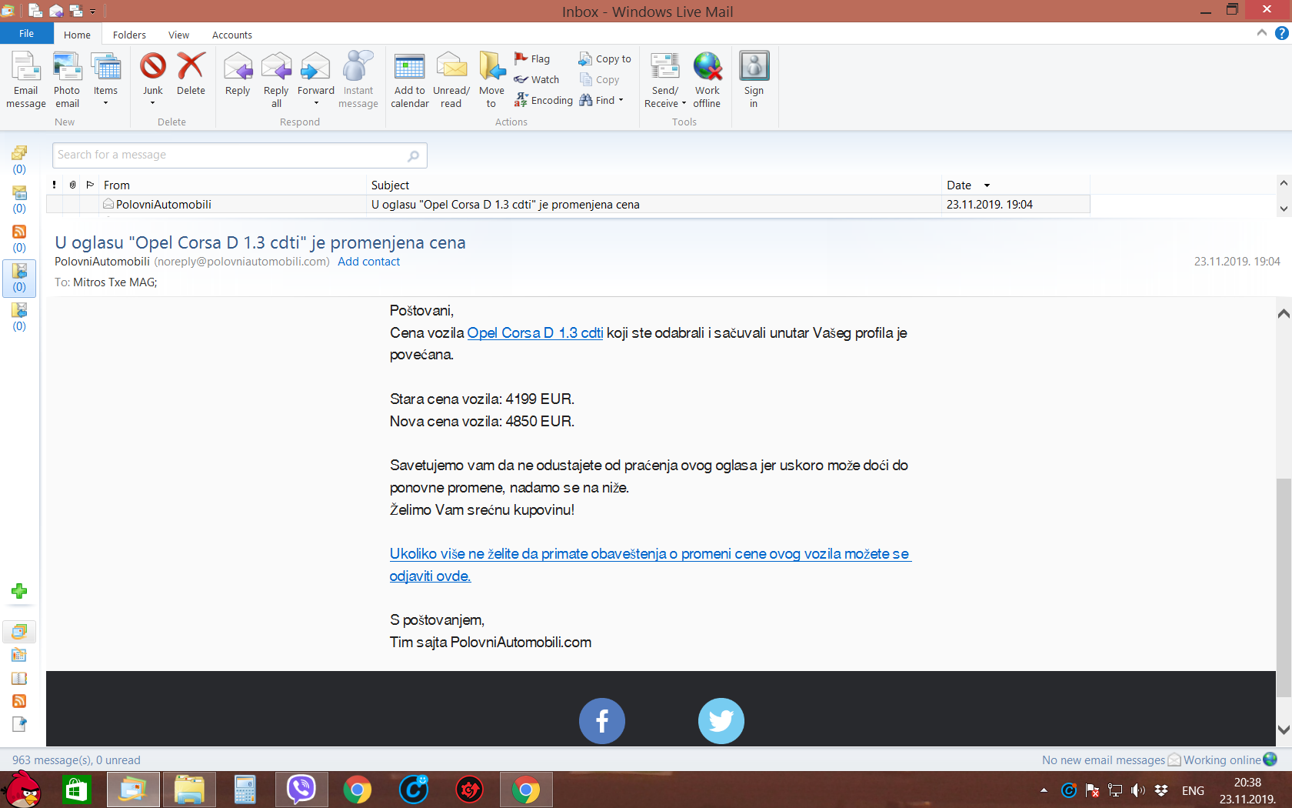Show hidden system tray icons
This screenshot has width=1292, height=808.
click(1044, 790)
